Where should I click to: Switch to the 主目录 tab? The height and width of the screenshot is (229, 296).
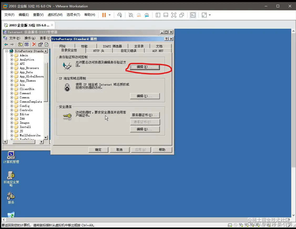[x=139, y=46]
